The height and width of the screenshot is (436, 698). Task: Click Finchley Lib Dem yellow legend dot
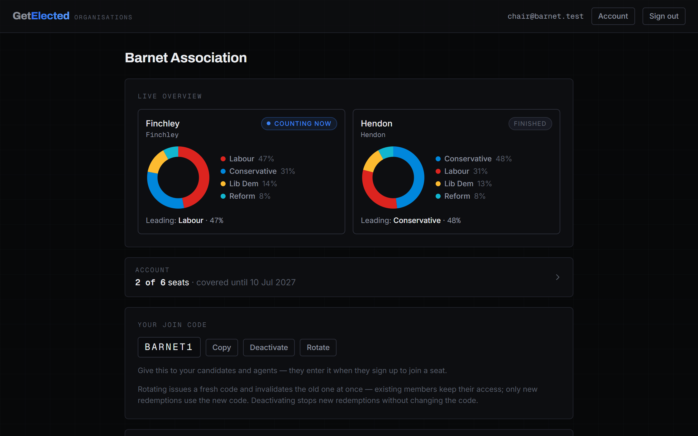pos(223,184)
